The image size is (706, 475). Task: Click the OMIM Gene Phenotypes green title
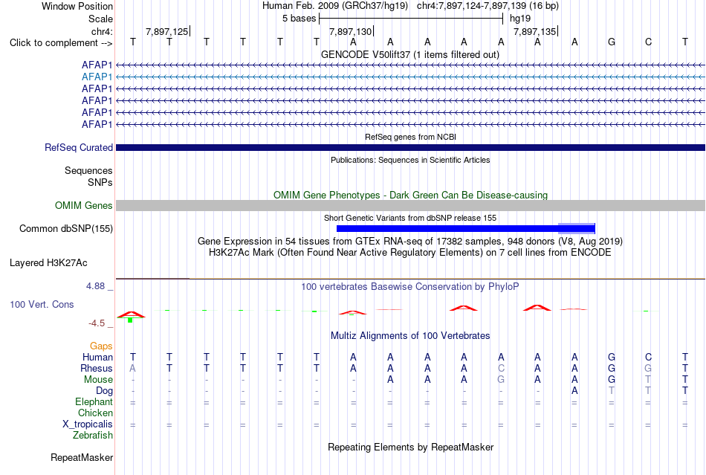(x=410, y=195)
